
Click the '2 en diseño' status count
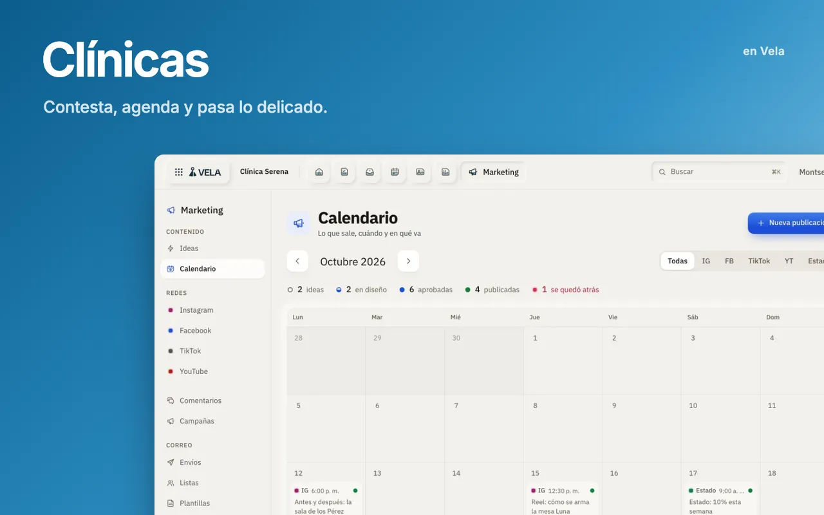point(361,290)
